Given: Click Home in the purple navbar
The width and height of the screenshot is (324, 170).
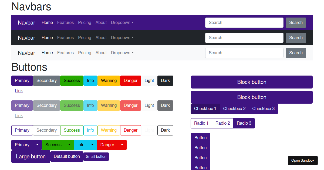Looking at the screenshot, I should [x=47, y=22].
